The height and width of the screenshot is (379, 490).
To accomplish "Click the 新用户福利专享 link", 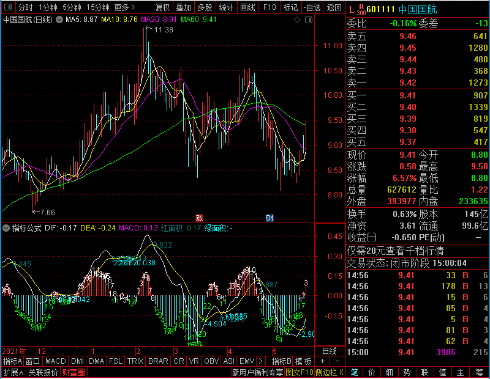I will [257, 372].
